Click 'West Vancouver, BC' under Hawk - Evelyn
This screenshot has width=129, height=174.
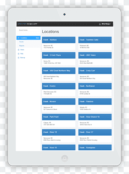point(50,92)
